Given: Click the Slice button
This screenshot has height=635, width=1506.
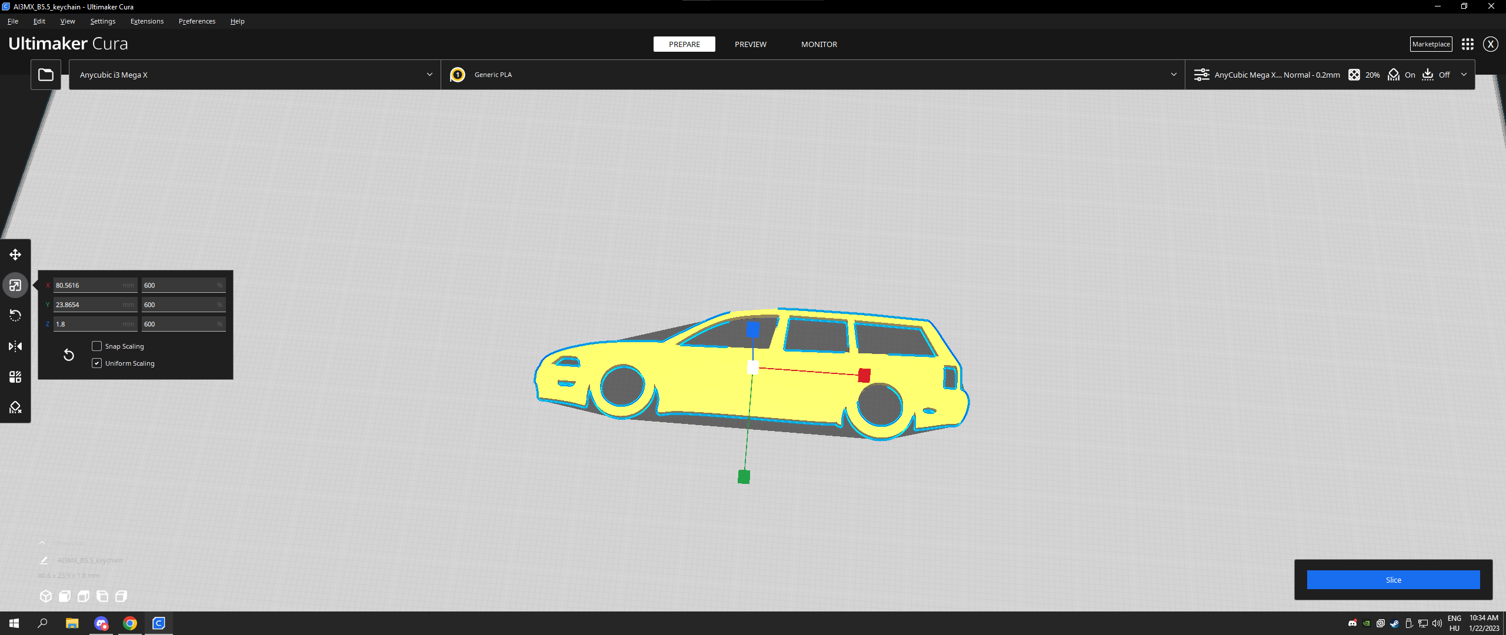Looking at the screenshot, I should click(x=1393, y=580).
